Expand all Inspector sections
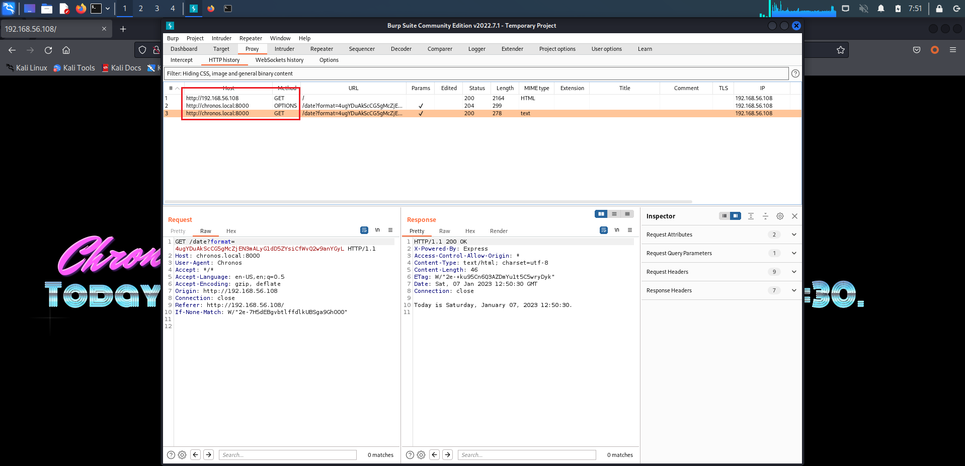This screenshot has width=965, height=466. click(x=751, y=216)
